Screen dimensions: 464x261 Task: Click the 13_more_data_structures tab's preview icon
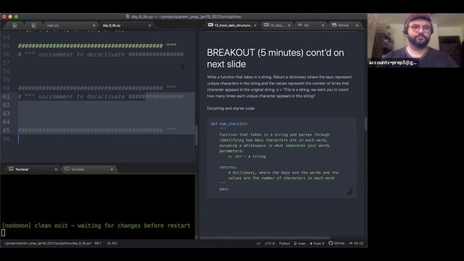point(210,25)
